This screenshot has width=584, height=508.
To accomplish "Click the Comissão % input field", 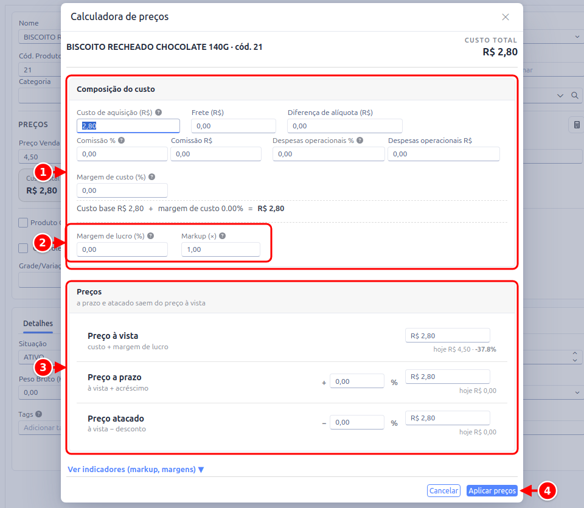I will point(122,154).
